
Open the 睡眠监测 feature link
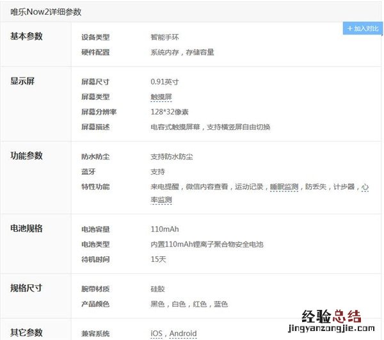[284, 187]
